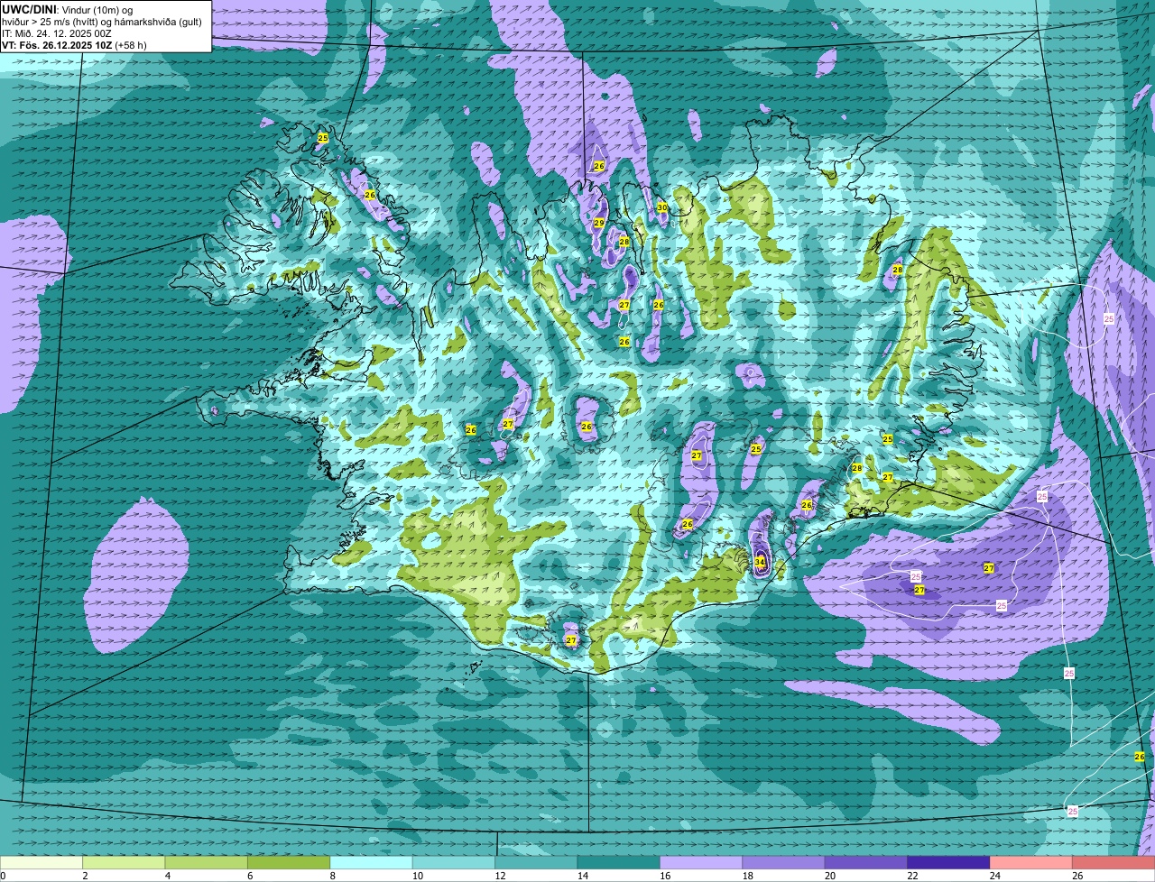The image size is (1155, 882).
Task: Click the 2–4 m/s legend swatch
Action: 124,862
